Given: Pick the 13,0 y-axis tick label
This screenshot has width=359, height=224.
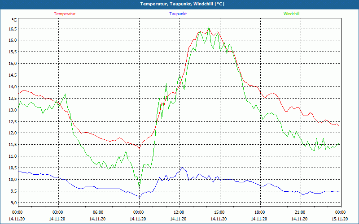Looking at the screenshot, I should coord(13,110).
